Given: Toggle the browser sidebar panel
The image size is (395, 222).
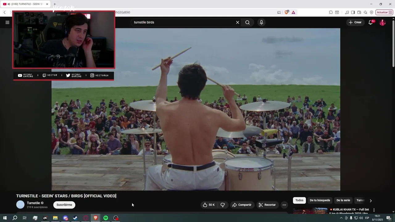Looking at the screenshot, I should pos(353,12).
